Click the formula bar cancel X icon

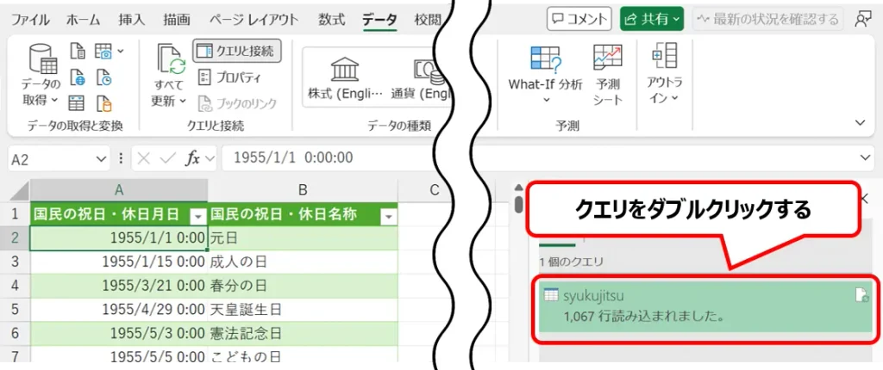(x=144, y=159)
